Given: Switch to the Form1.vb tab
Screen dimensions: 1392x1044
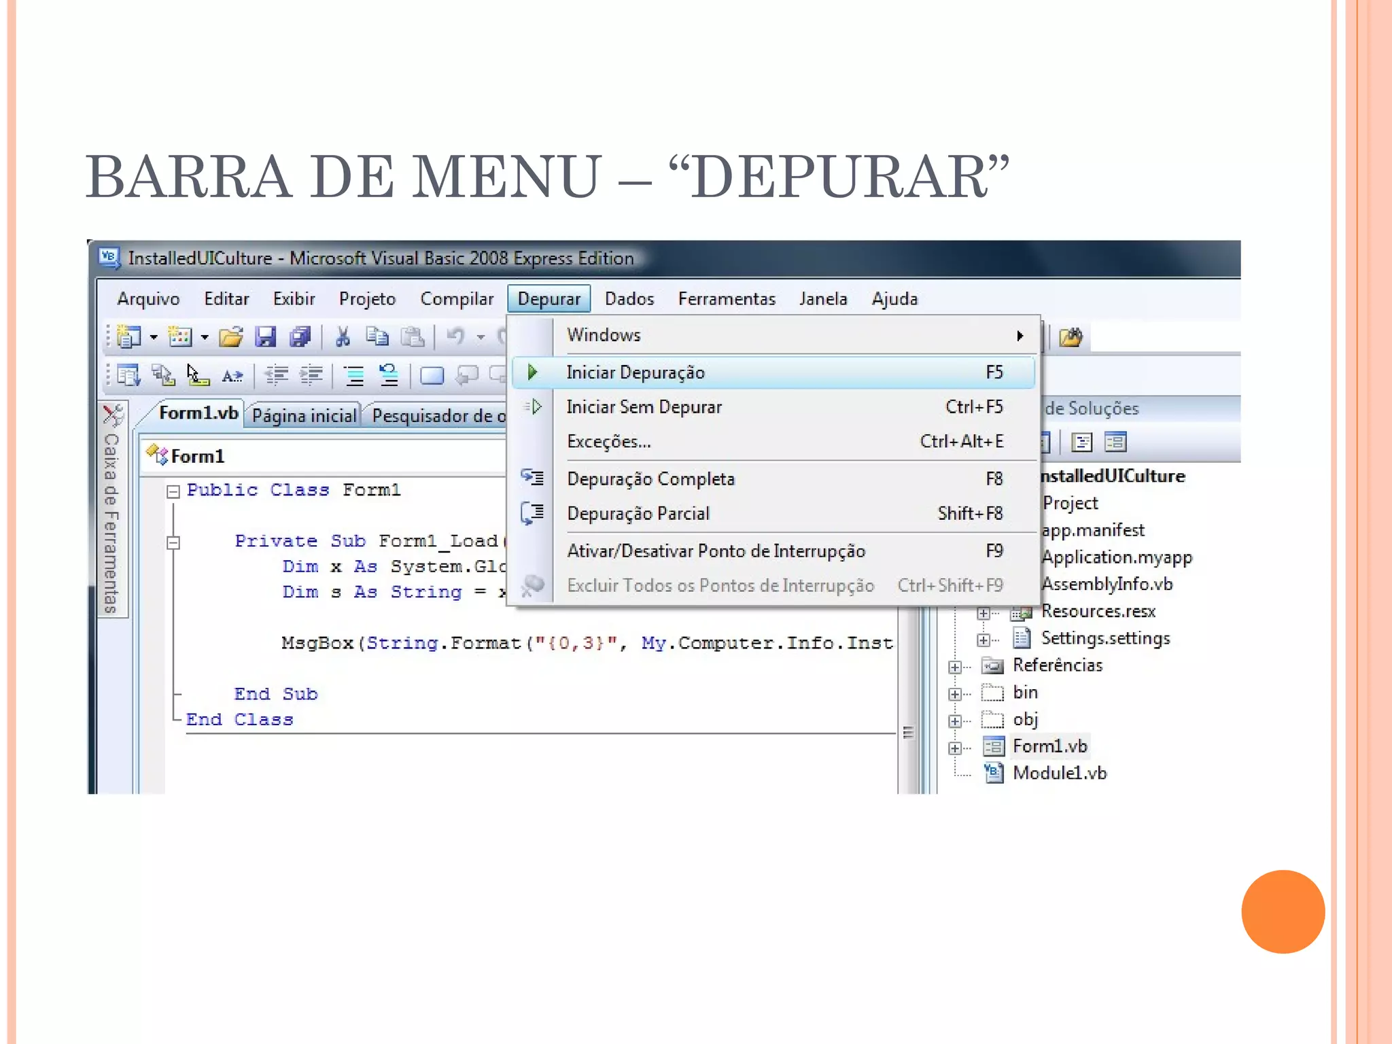Looking at the screenshot, I should tap(198, 413).
